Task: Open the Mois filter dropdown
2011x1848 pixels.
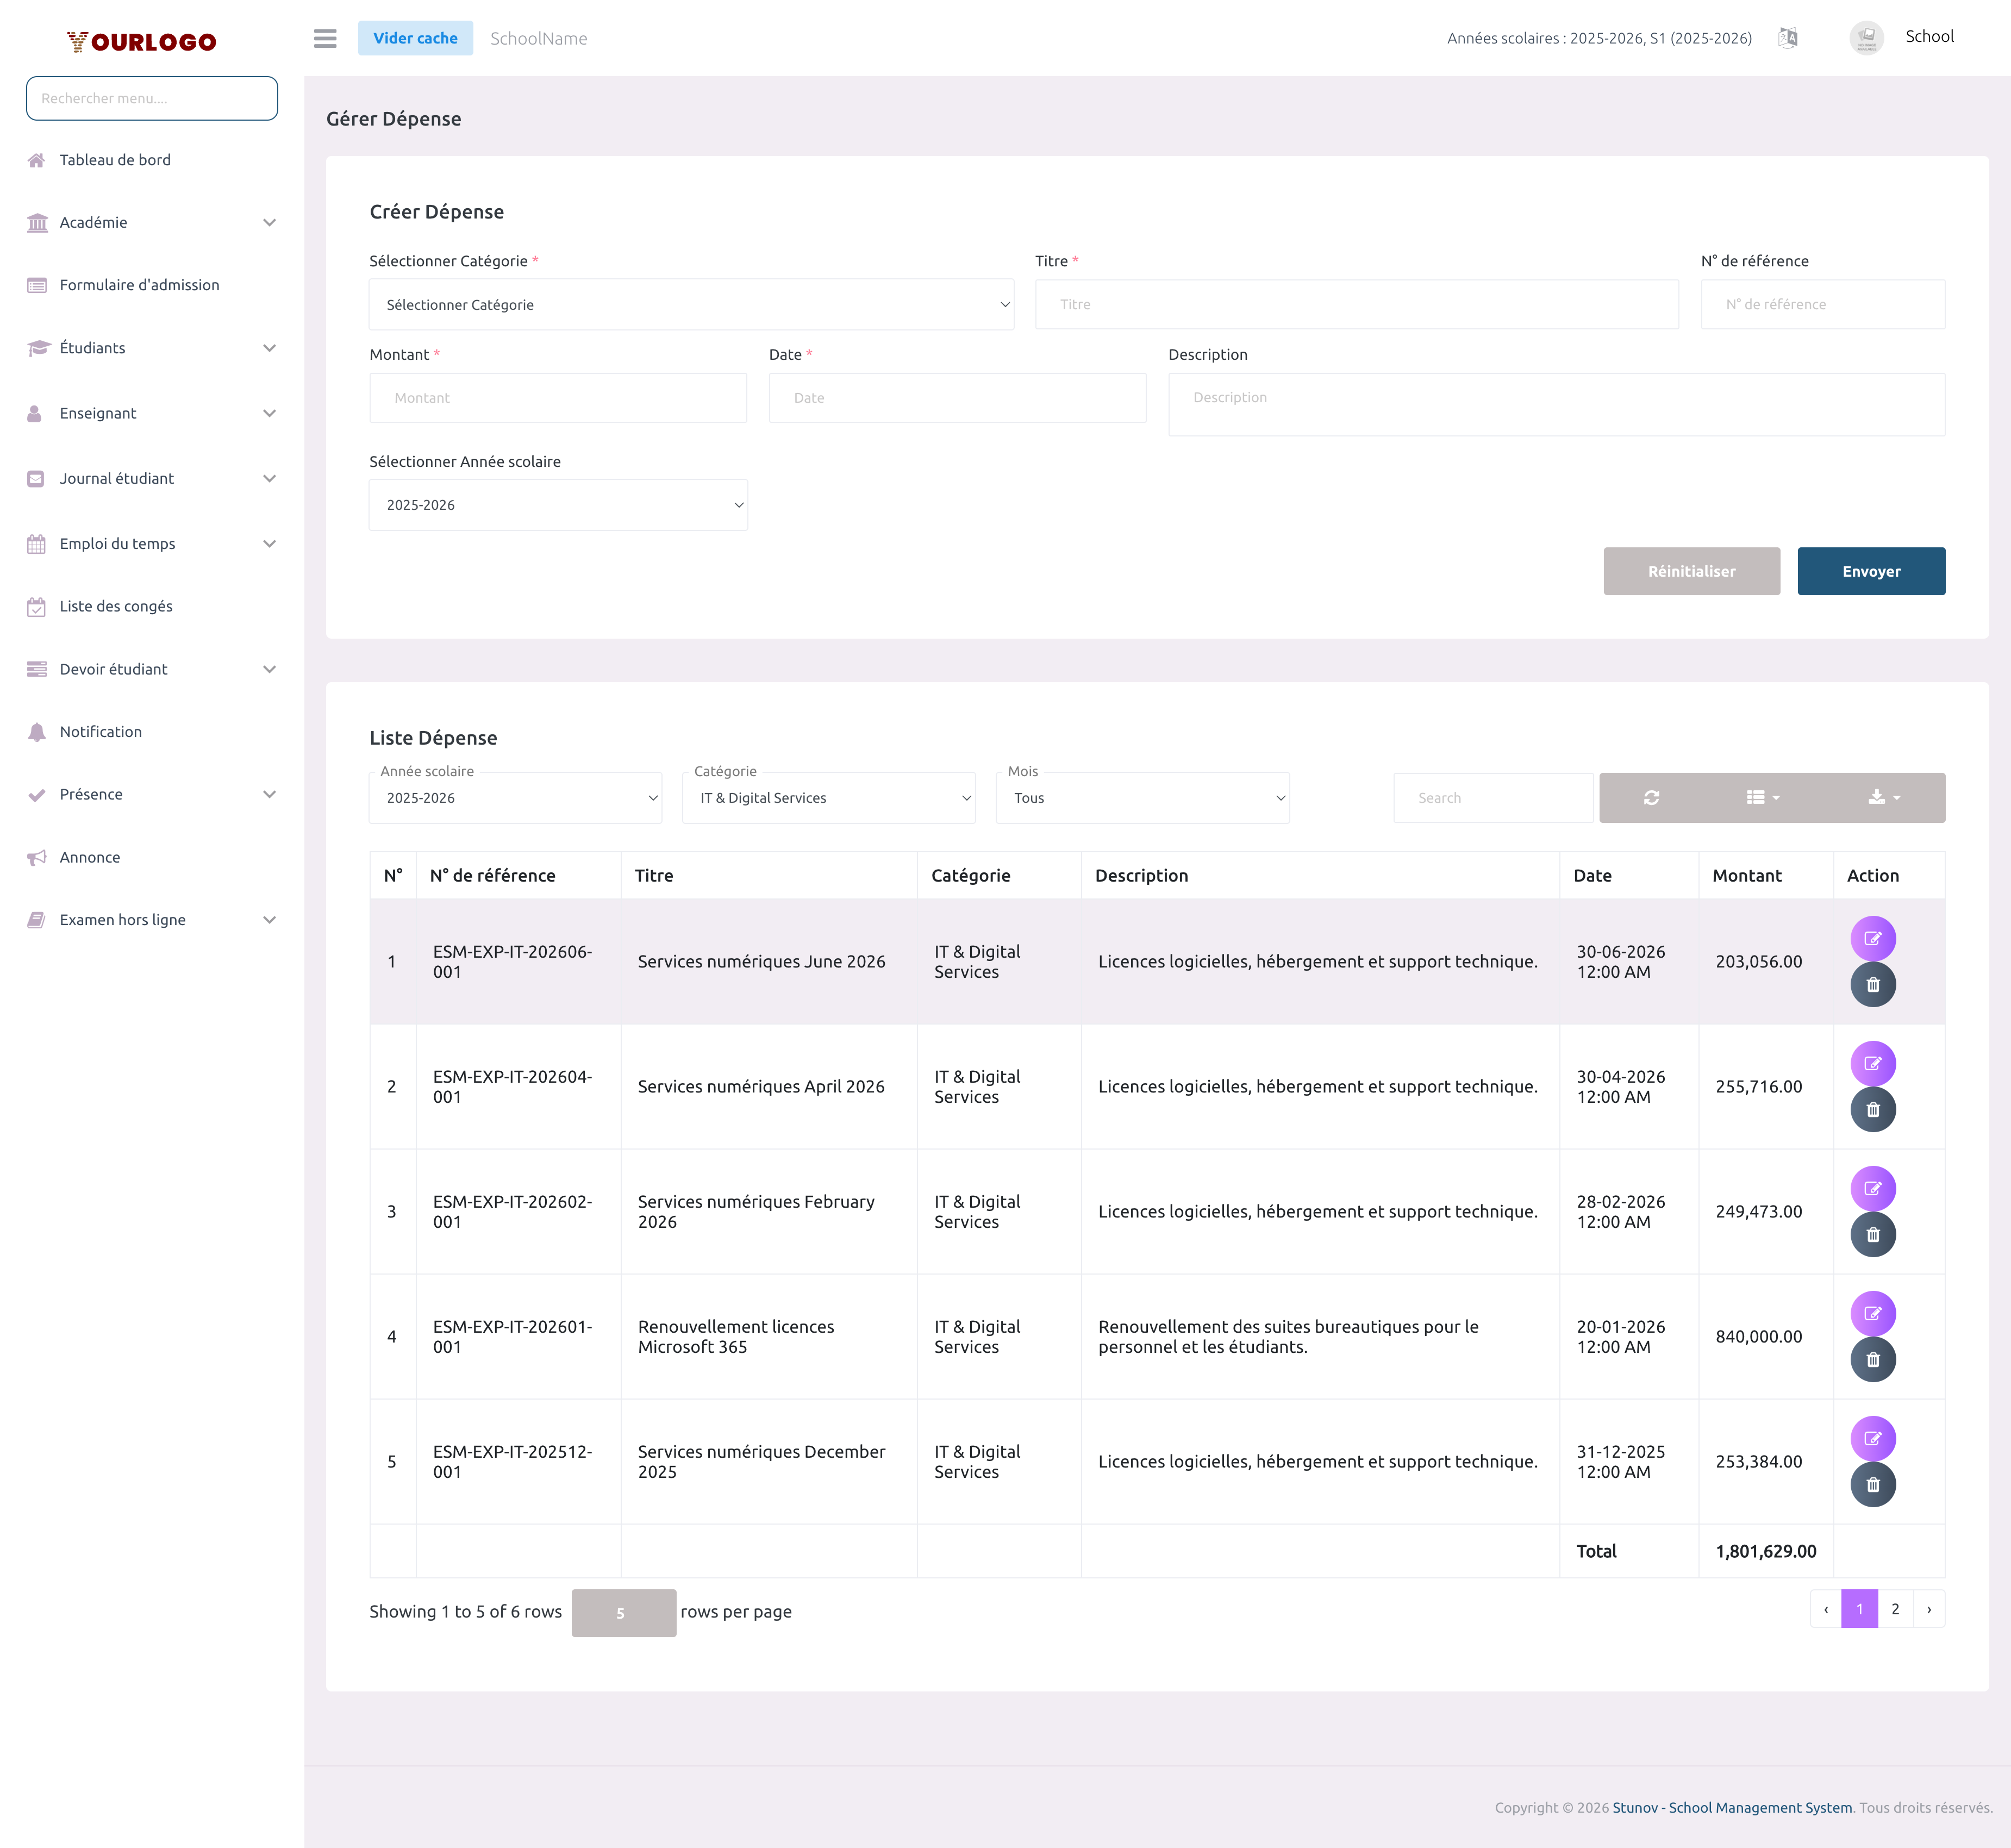Action: click(x=1142, y=797)
